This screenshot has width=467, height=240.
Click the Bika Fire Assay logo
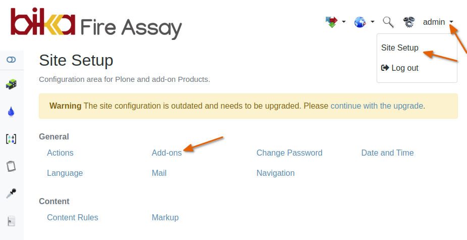pyautogui.click(x=96, y=24)
